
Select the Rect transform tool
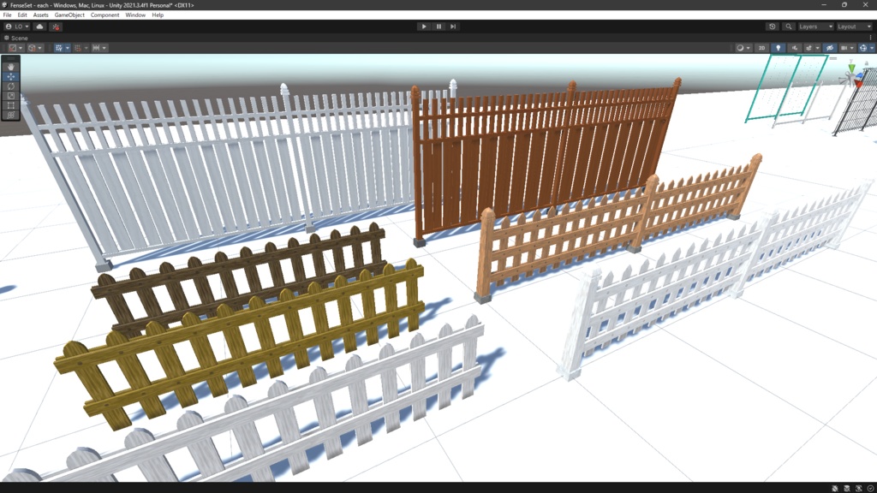(x=10, y=105)
